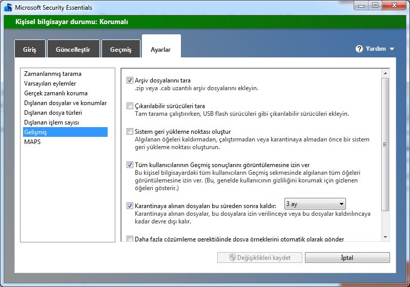
Task: Click the 'Tam tarama çalıştırırken' description text
Action: click(x=242, y=114)
